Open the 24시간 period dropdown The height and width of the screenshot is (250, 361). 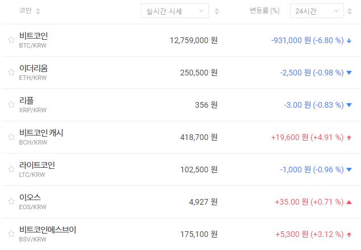point(316,11)
